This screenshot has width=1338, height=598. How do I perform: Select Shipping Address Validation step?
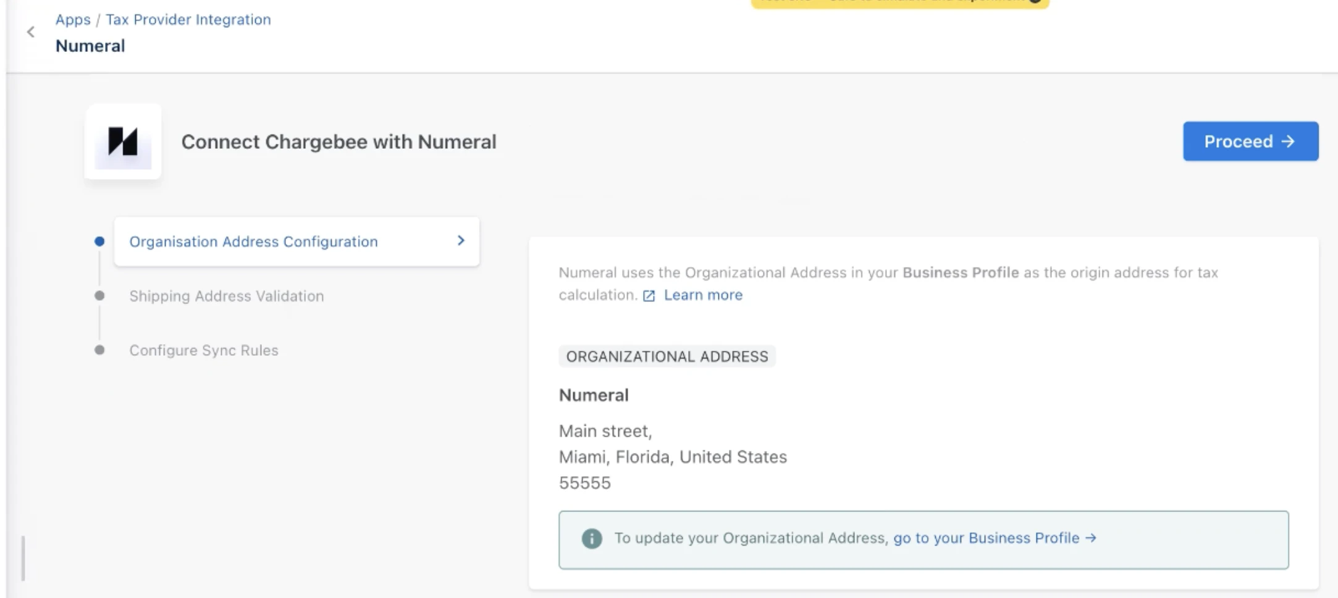226,296
